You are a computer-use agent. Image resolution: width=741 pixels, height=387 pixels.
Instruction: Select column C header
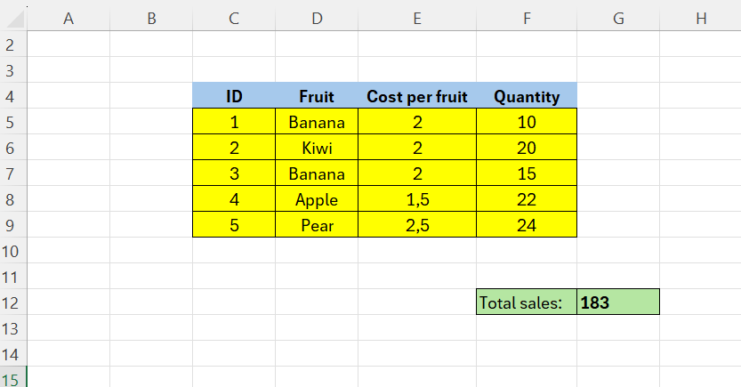(x=234, y=17)
